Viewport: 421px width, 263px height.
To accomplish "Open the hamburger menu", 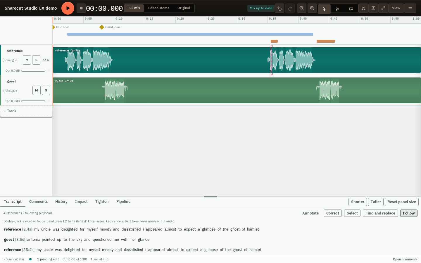I will click(x=410, y=8).
